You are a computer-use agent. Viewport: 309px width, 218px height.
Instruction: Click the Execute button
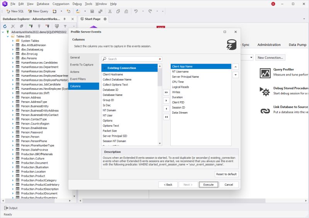209,184
